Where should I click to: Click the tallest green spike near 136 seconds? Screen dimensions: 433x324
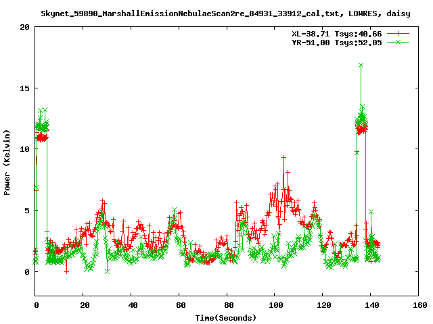(361, 65)
